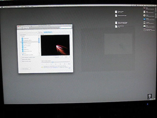
Task: Open the Help menu
Action: 32,6
